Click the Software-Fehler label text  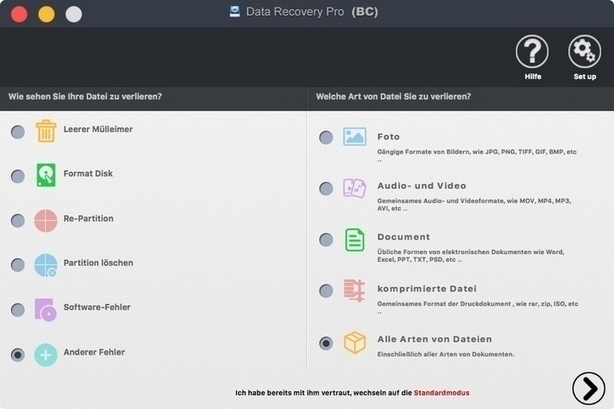pos(97,308)
